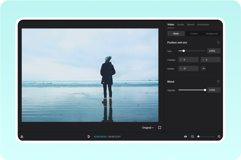Click the Size percentage field

pos(214,51)
